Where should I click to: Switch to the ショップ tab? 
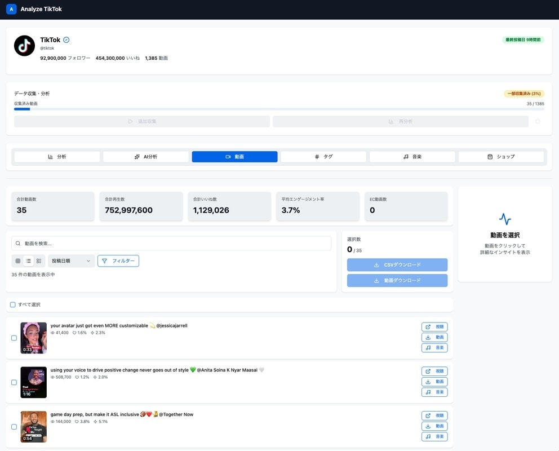click(x=501, y=157)
